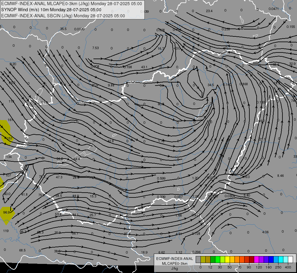Click the map value 43.1
The height and width of the screenshot is (273, 297).
point(144,67)
